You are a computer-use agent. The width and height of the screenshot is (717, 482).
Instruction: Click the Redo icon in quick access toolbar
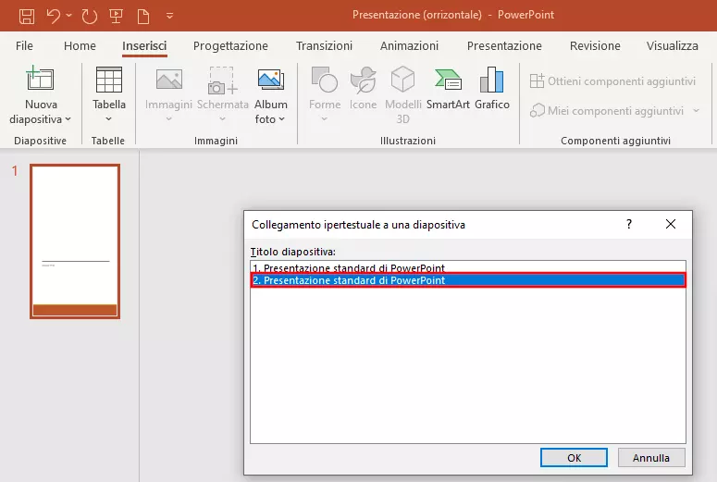(89, 16)
